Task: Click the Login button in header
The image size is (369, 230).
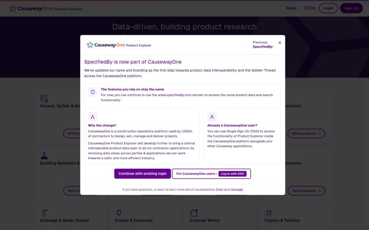Action: click(329, 8)
